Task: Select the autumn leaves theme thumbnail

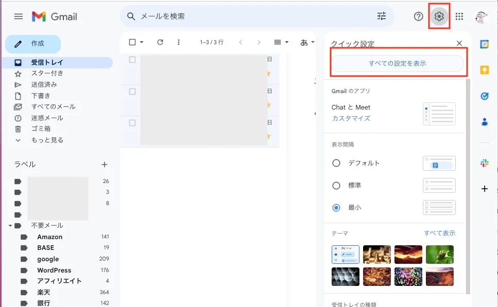Action: point(377,277)
